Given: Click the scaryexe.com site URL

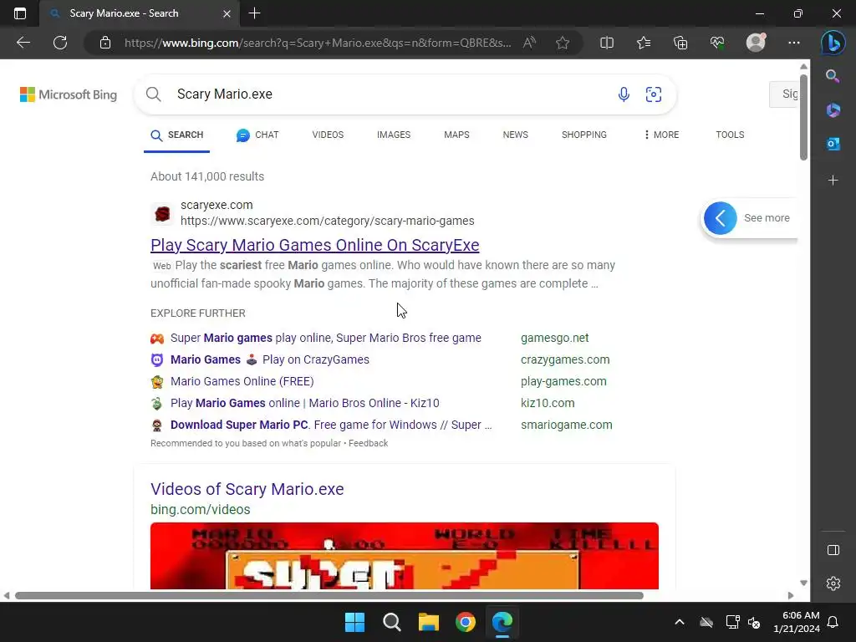Looking at the screenshot, I should point(328,221).
